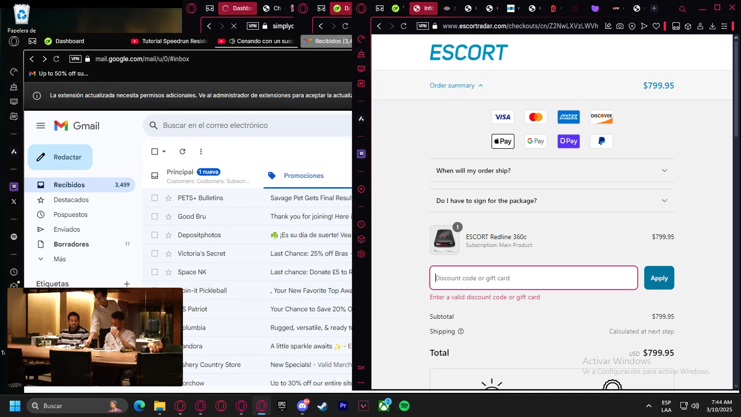Open the Principal inbox tab
Image resolution: width=741 pixels, height=417 pixels.
[x=203, y=176]
